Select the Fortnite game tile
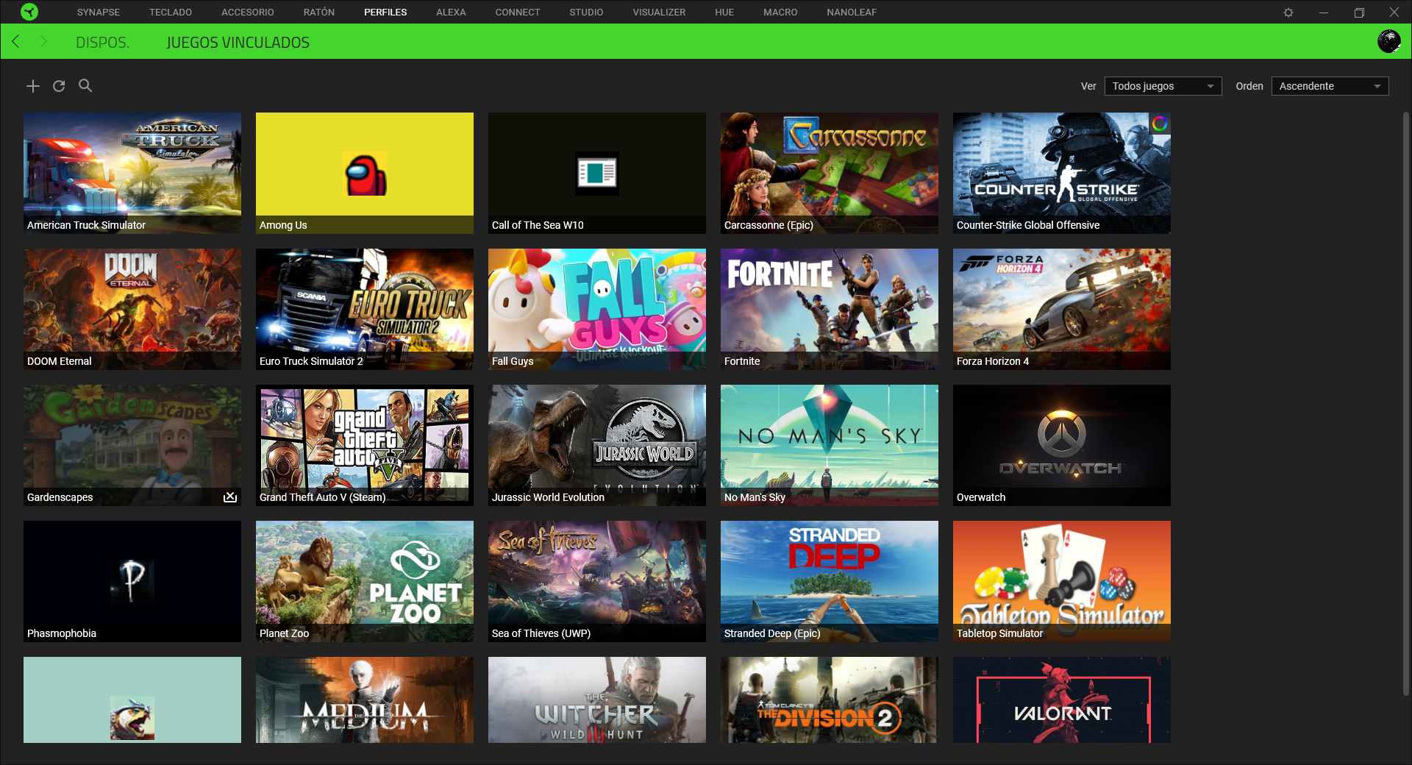1412x765 pixels. pyautogui.click(x=830, y=309)
